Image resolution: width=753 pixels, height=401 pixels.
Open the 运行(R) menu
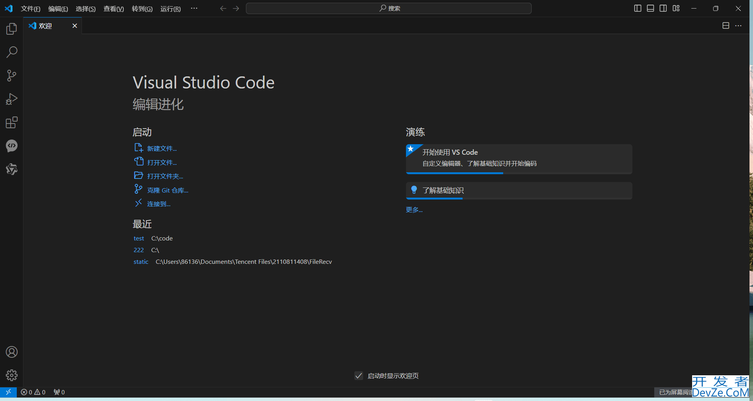(x=171, y=9)
